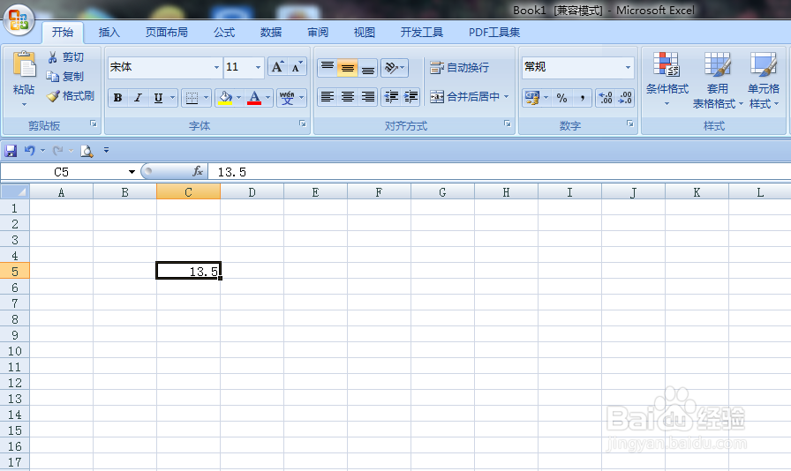Screen dimensions: 791x471
Task: Open the 开发工具 (Developer) tab
Action: click(422, 33)
